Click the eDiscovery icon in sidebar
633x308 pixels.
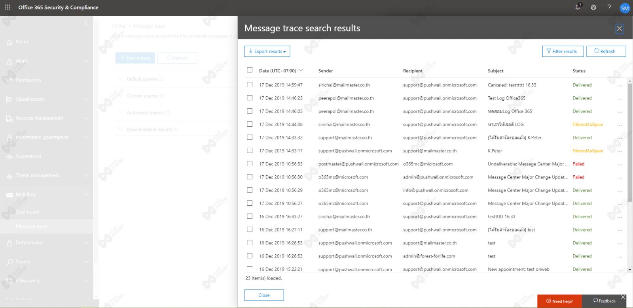9,281
